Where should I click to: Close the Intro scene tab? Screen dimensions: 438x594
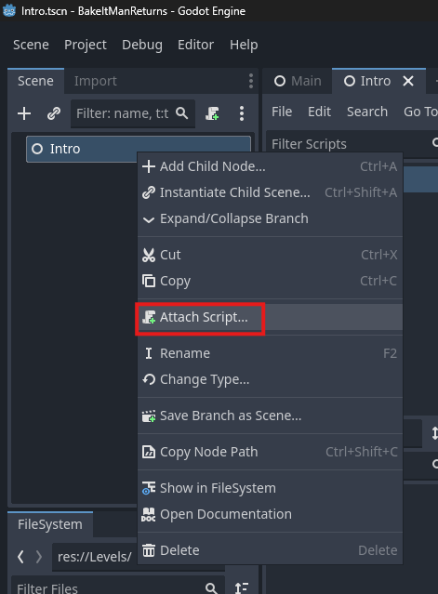click(x=408, y=81)
